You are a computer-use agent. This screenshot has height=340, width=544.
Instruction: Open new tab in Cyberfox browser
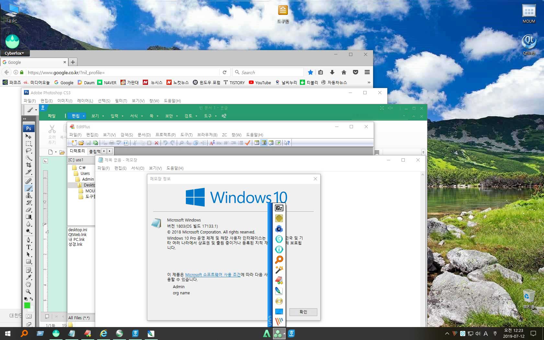(x=73, y=62)
